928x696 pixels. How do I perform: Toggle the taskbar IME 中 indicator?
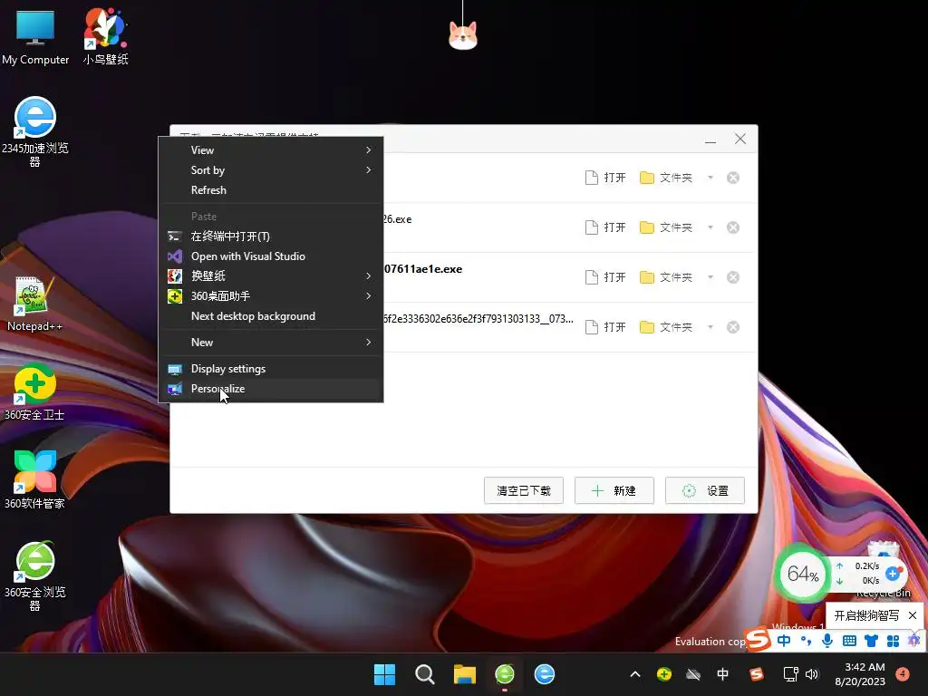722,674
